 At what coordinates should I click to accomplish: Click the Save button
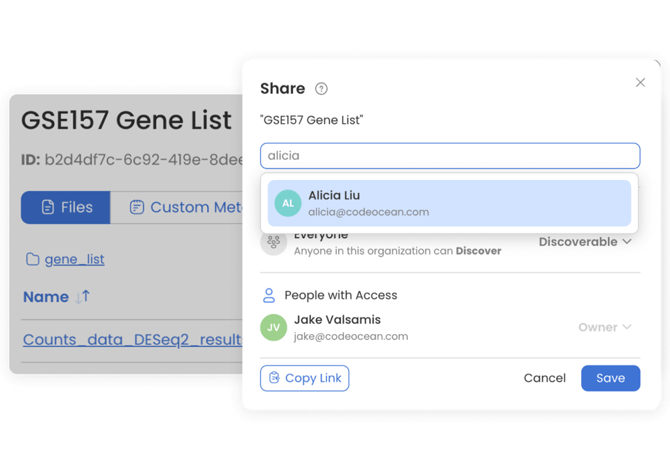click(610, 378)
